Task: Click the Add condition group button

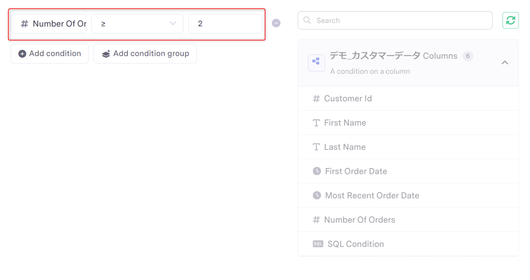Action: coord(145,54)
